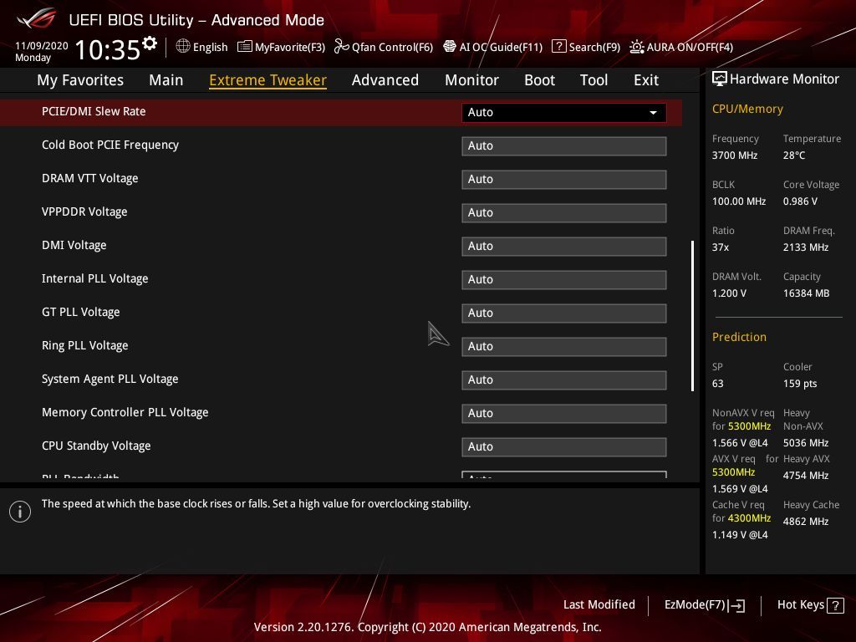
Task: Go to the Advanced tab
Action: (x=385, y=80)
